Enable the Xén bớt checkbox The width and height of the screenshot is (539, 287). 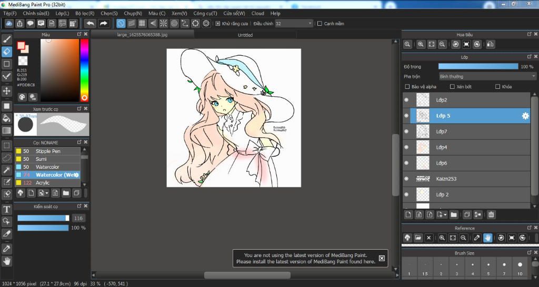coord(452,87)
